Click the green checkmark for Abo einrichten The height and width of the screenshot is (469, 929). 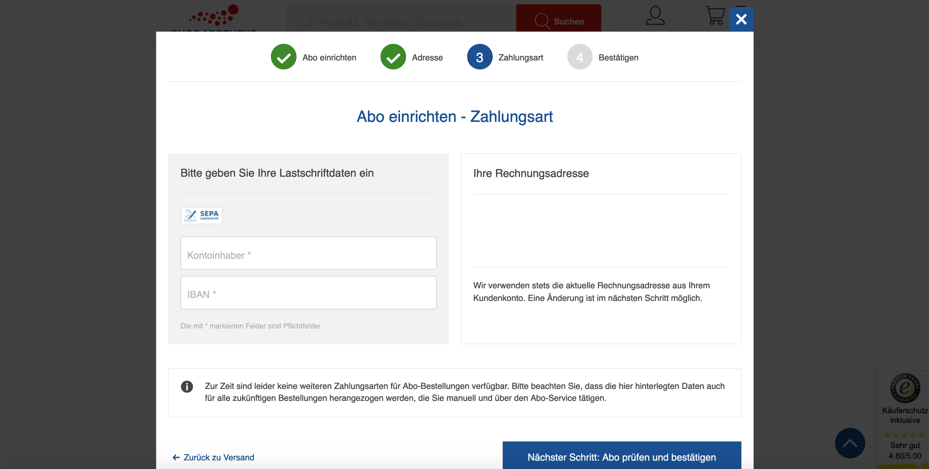tap(284, 57)
